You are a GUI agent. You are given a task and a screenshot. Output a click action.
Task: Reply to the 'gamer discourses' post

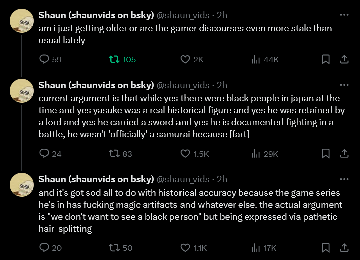(44, 59)
